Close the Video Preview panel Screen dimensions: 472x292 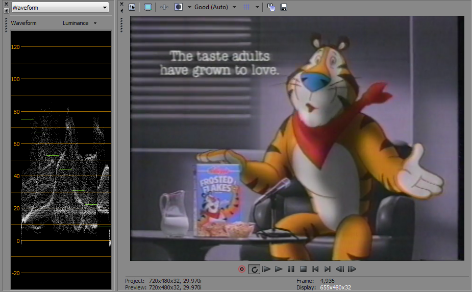tap(121, 4)
